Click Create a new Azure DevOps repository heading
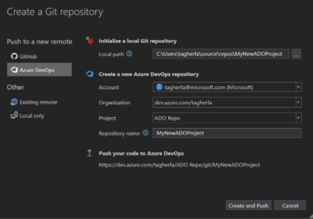Screen dimensions: 313x219 coord(148,74)
